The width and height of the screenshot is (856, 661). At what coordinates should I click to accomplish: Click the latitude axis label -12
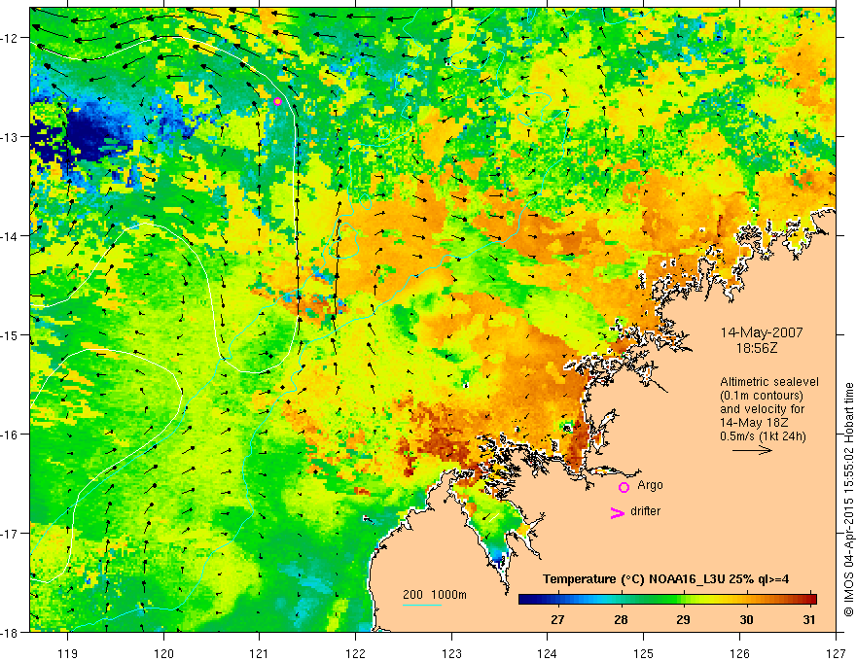[x=11, y=38]
